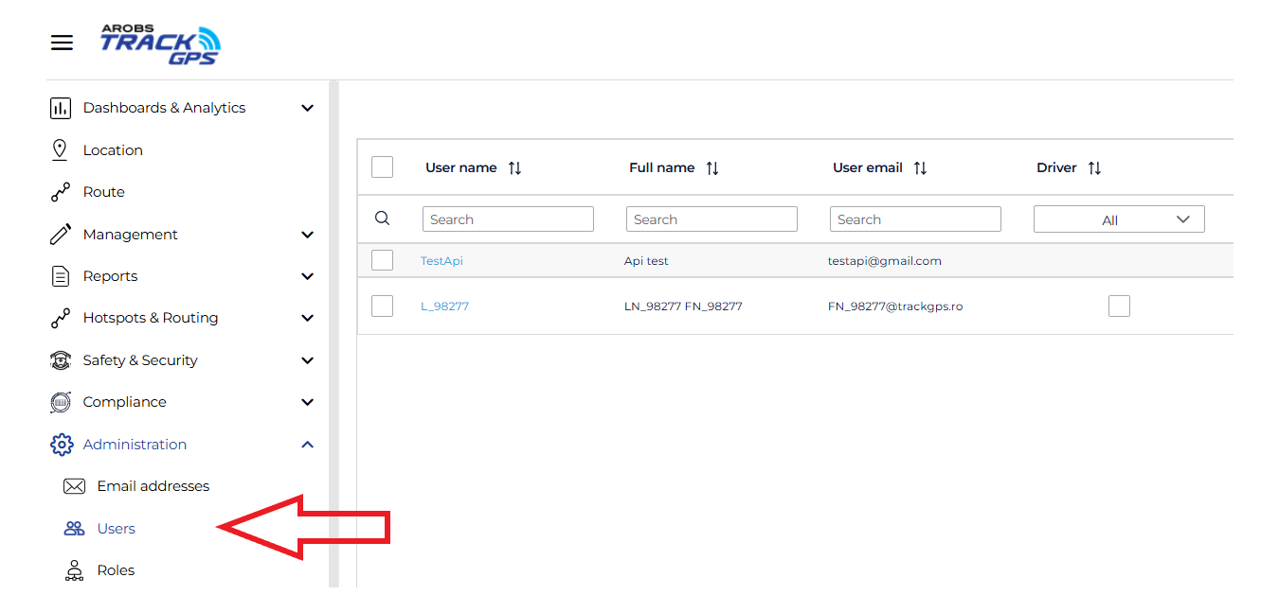Open the TestApi user link
Viewport: 1279px width, 595px height.
441,261
